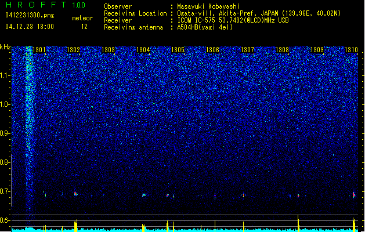This screenshot has width=365, height=232.
Task: Click the 1305 time marker
Action: point(178,50)
